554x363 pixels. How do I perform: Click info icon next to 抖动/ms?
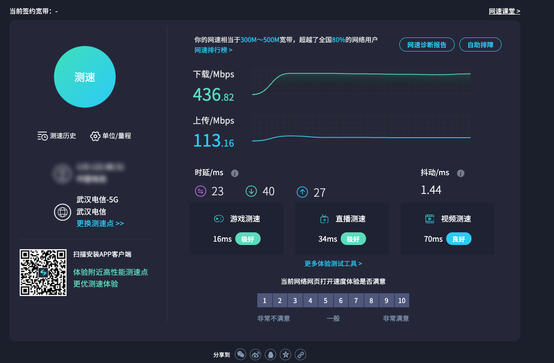(461, 173)
